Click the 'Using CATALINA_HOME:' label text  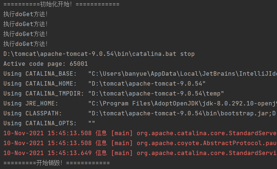[40, 84]
